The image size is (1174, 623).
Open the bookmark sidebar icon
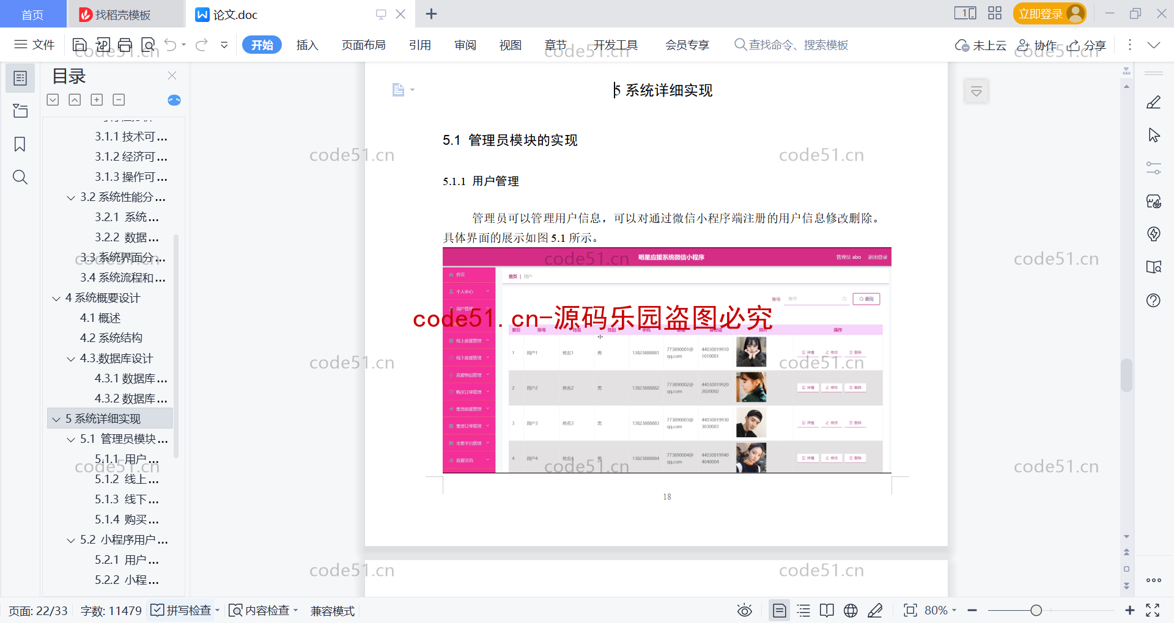point(20,144)
